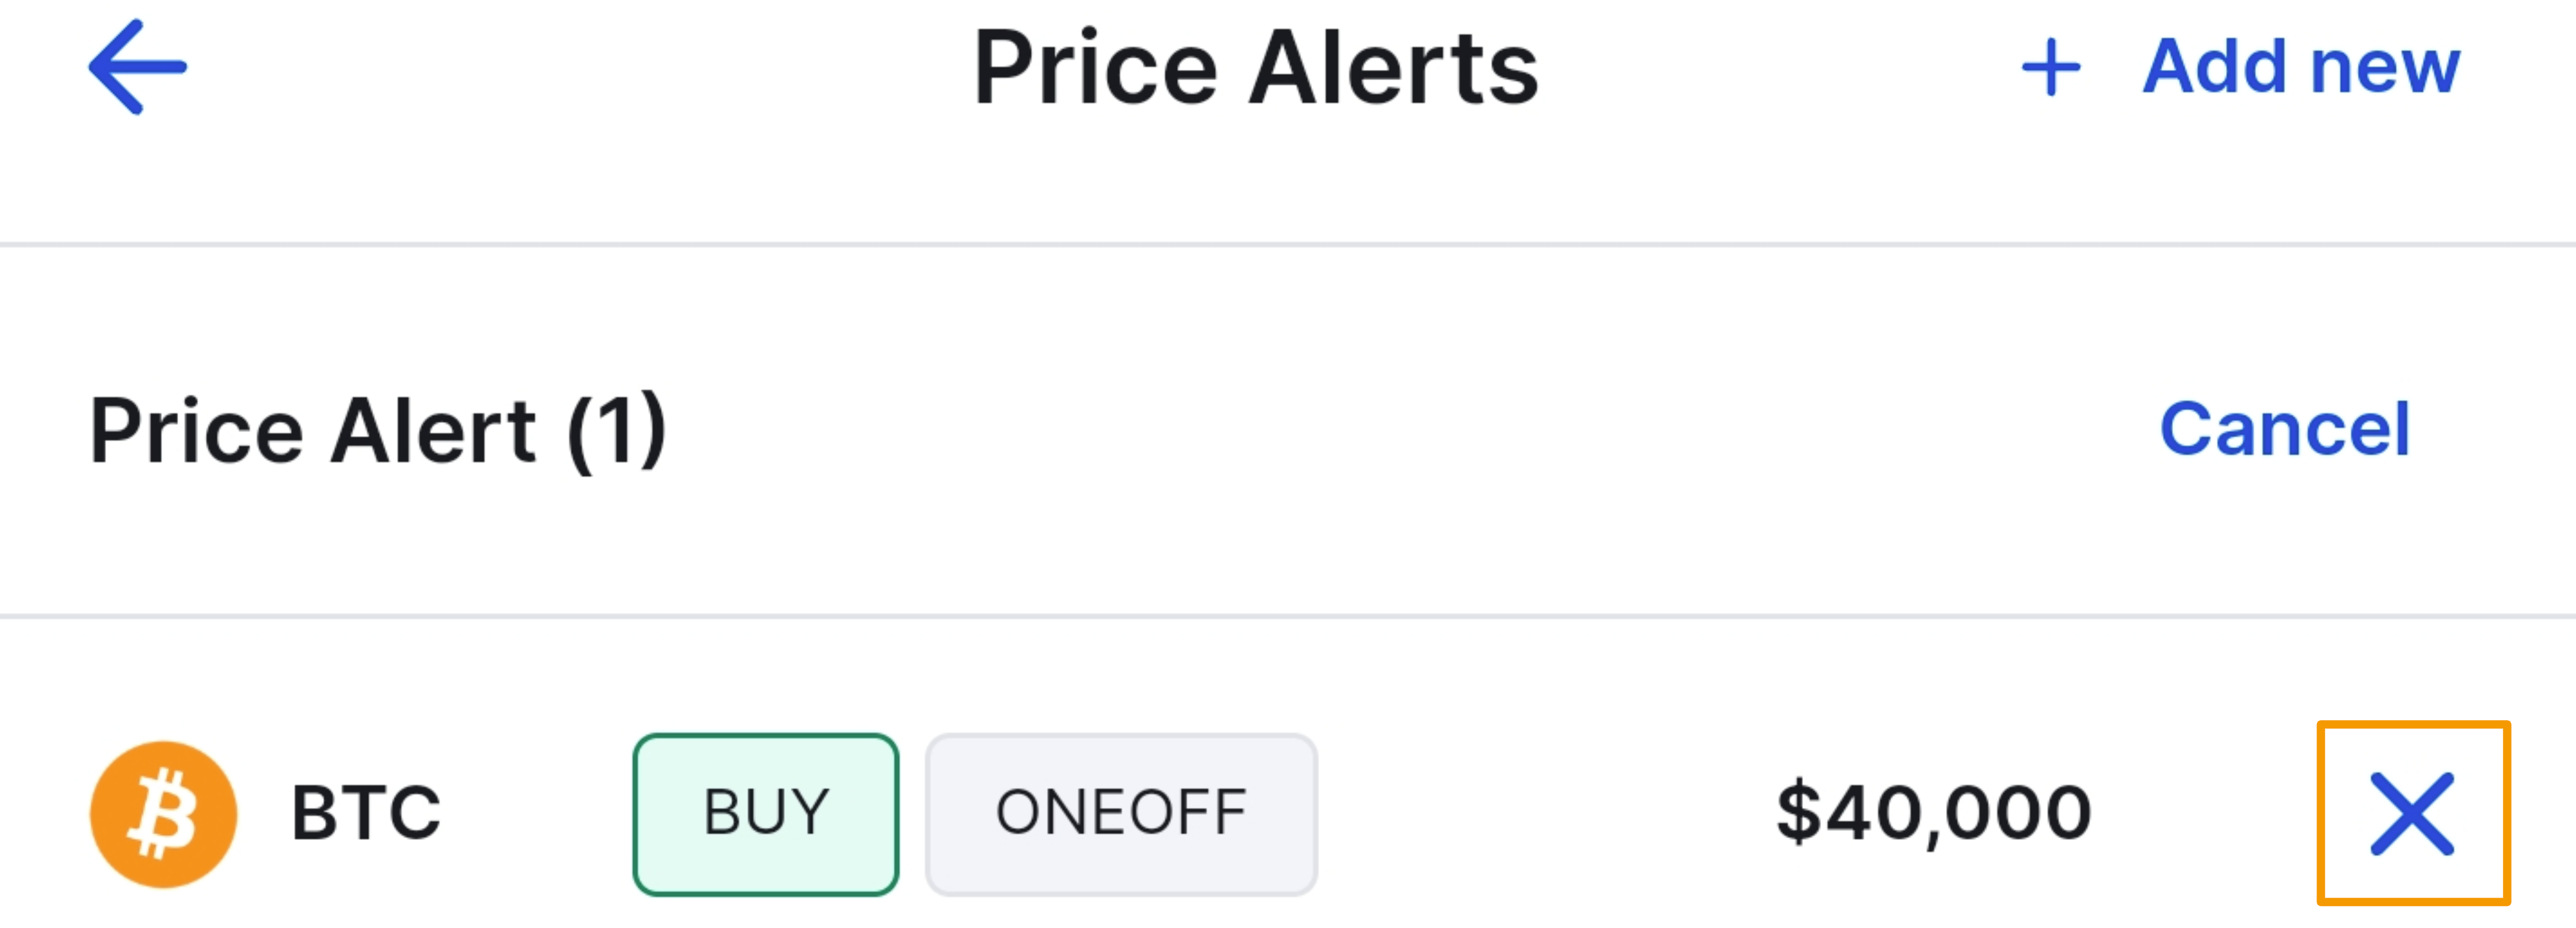Toggle the ONEOFF tag on the BTC alert

pos(1121,812)
